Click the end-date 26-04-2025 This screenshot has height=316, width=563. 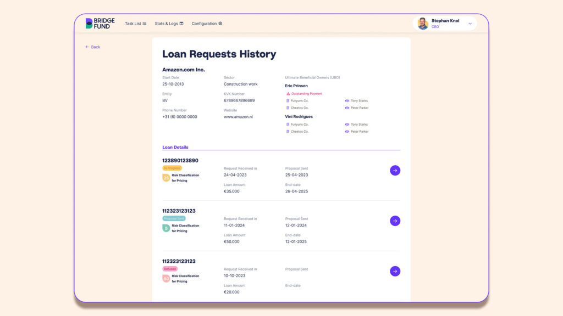point(296,191)
